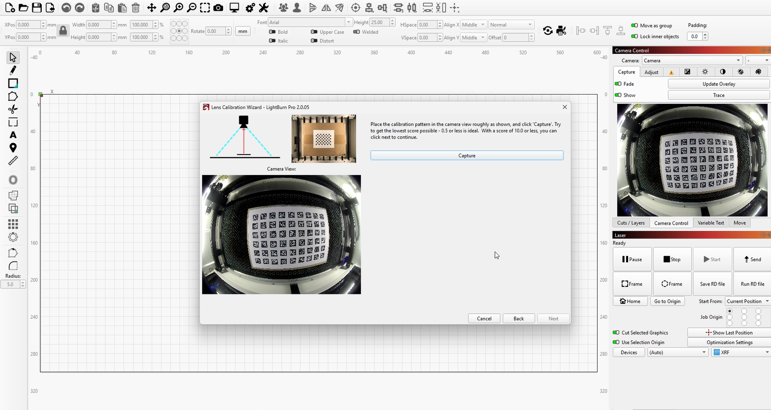Disable the Cut Selected Graphics toggle
This screenshot has width=771, height=410.
pos(616,333)
